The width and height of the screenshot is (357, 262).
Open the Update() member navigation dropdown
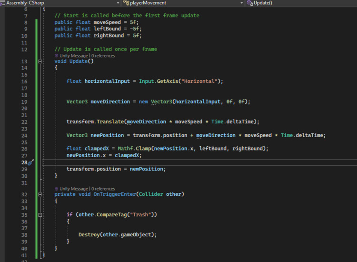point(263,3)
